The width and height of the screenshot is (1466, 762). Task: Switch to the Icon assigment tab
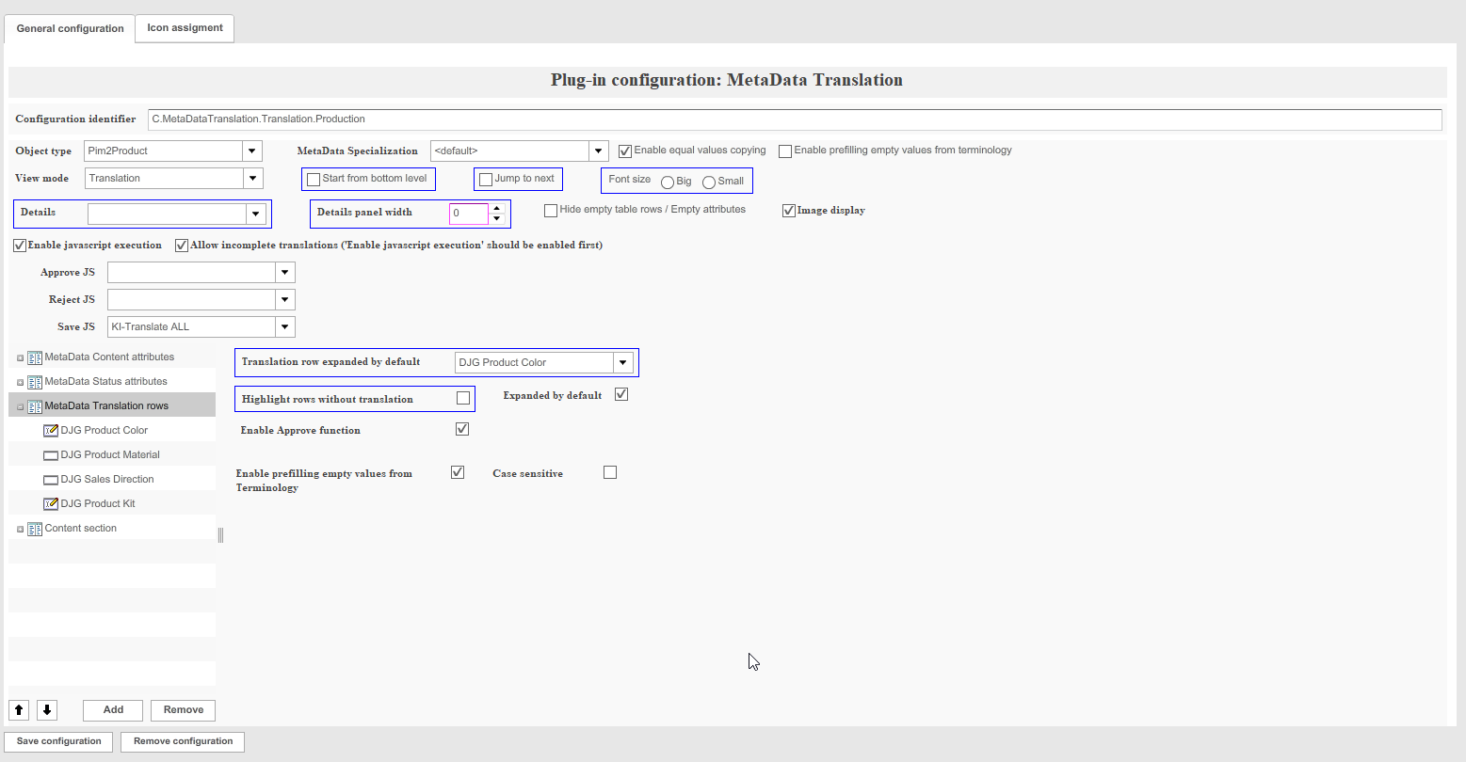click(184, 28)
